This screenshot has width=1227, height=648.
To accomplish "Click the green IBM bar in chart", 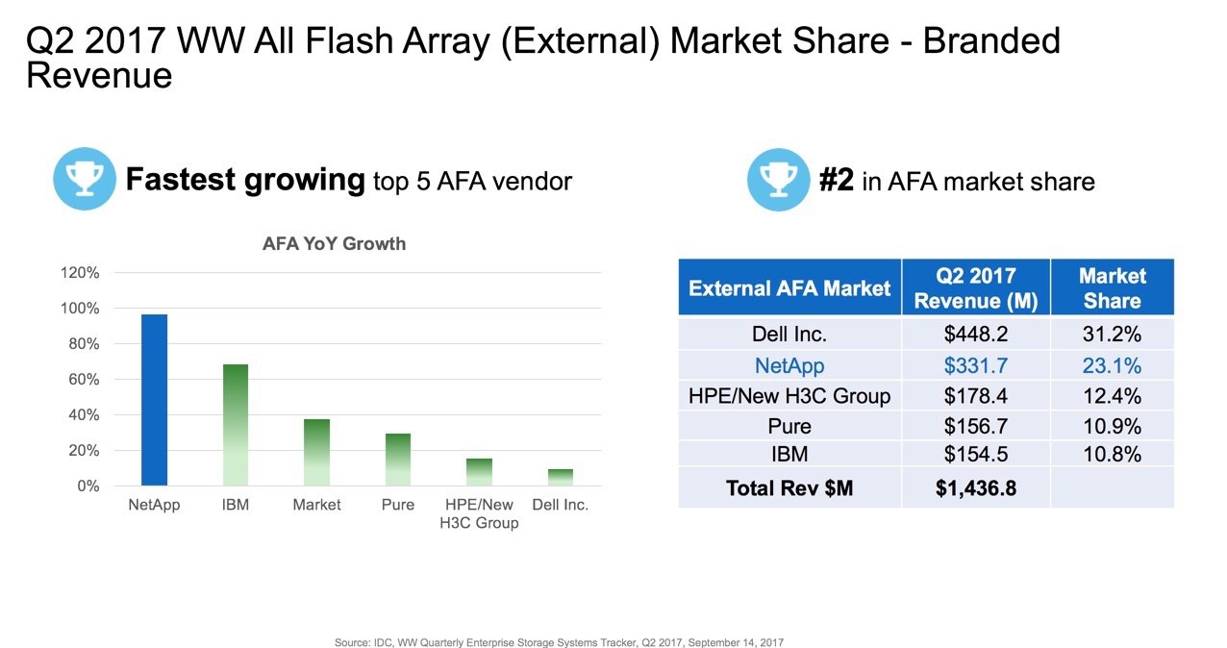I will click(236, 425).
